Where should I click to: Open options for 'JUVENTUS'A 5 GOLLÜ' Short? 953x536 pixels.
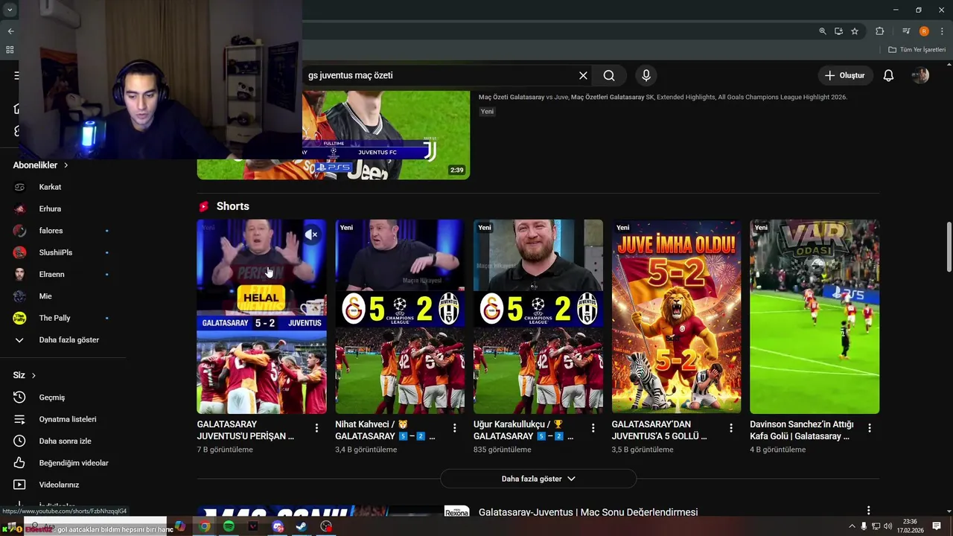[731, 428]
